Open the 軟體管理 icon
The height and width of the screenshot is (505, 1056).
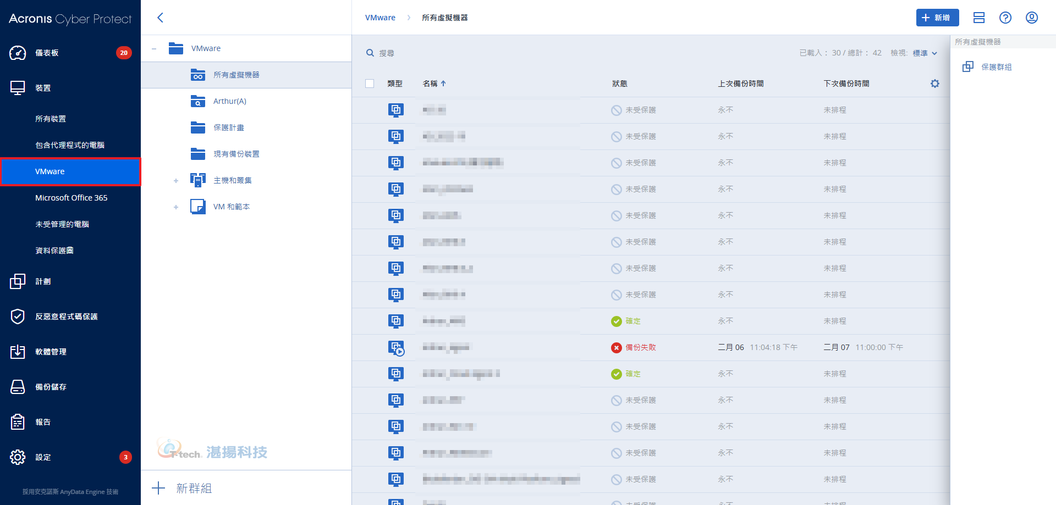(18, 352)
